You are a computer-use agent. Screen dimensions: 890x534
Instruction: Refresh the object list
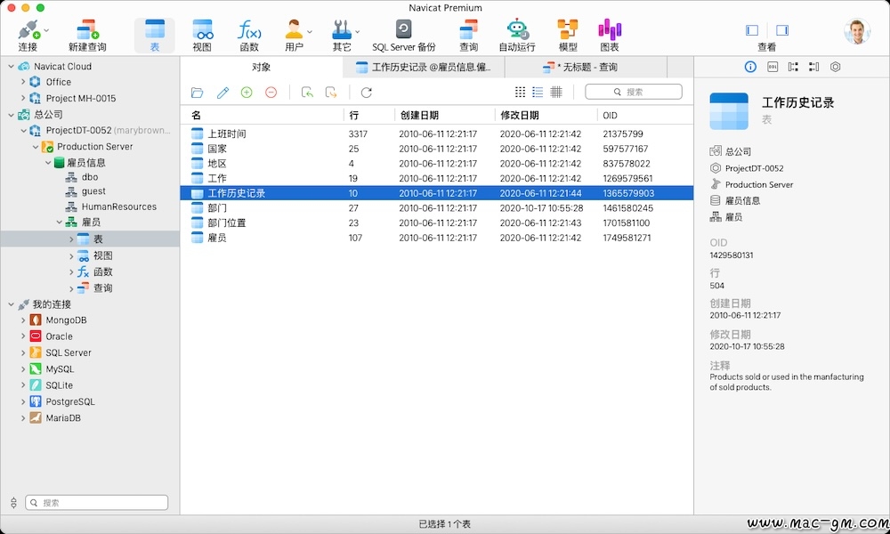coord(366,93)
